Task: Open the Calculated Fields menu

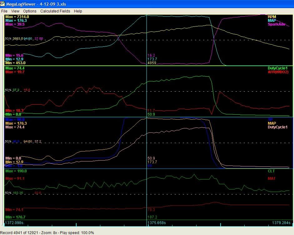Action: pyautogui.click(x=55, y=11)
